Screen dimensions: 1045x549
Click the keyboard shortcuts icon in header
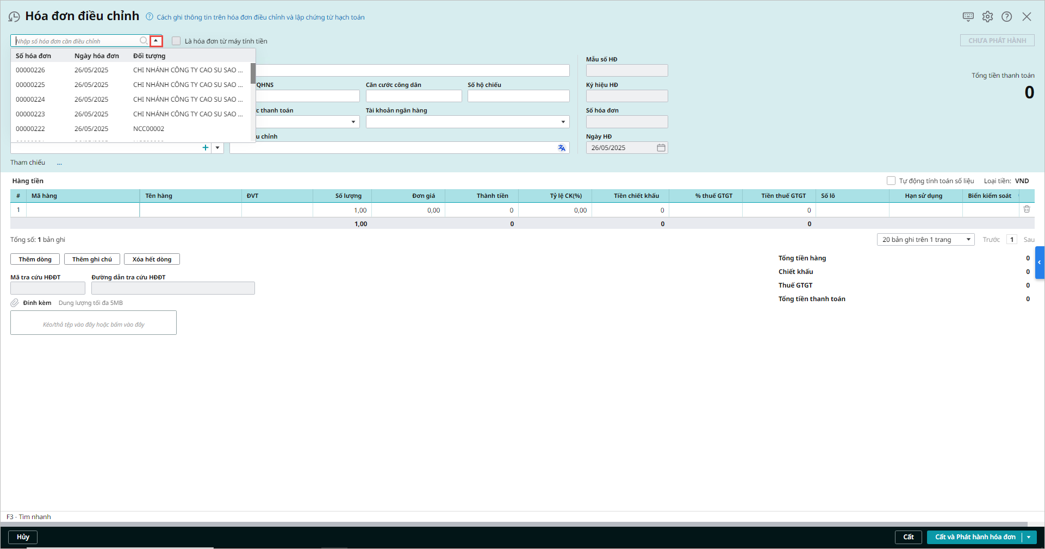[x=968, y=17]
